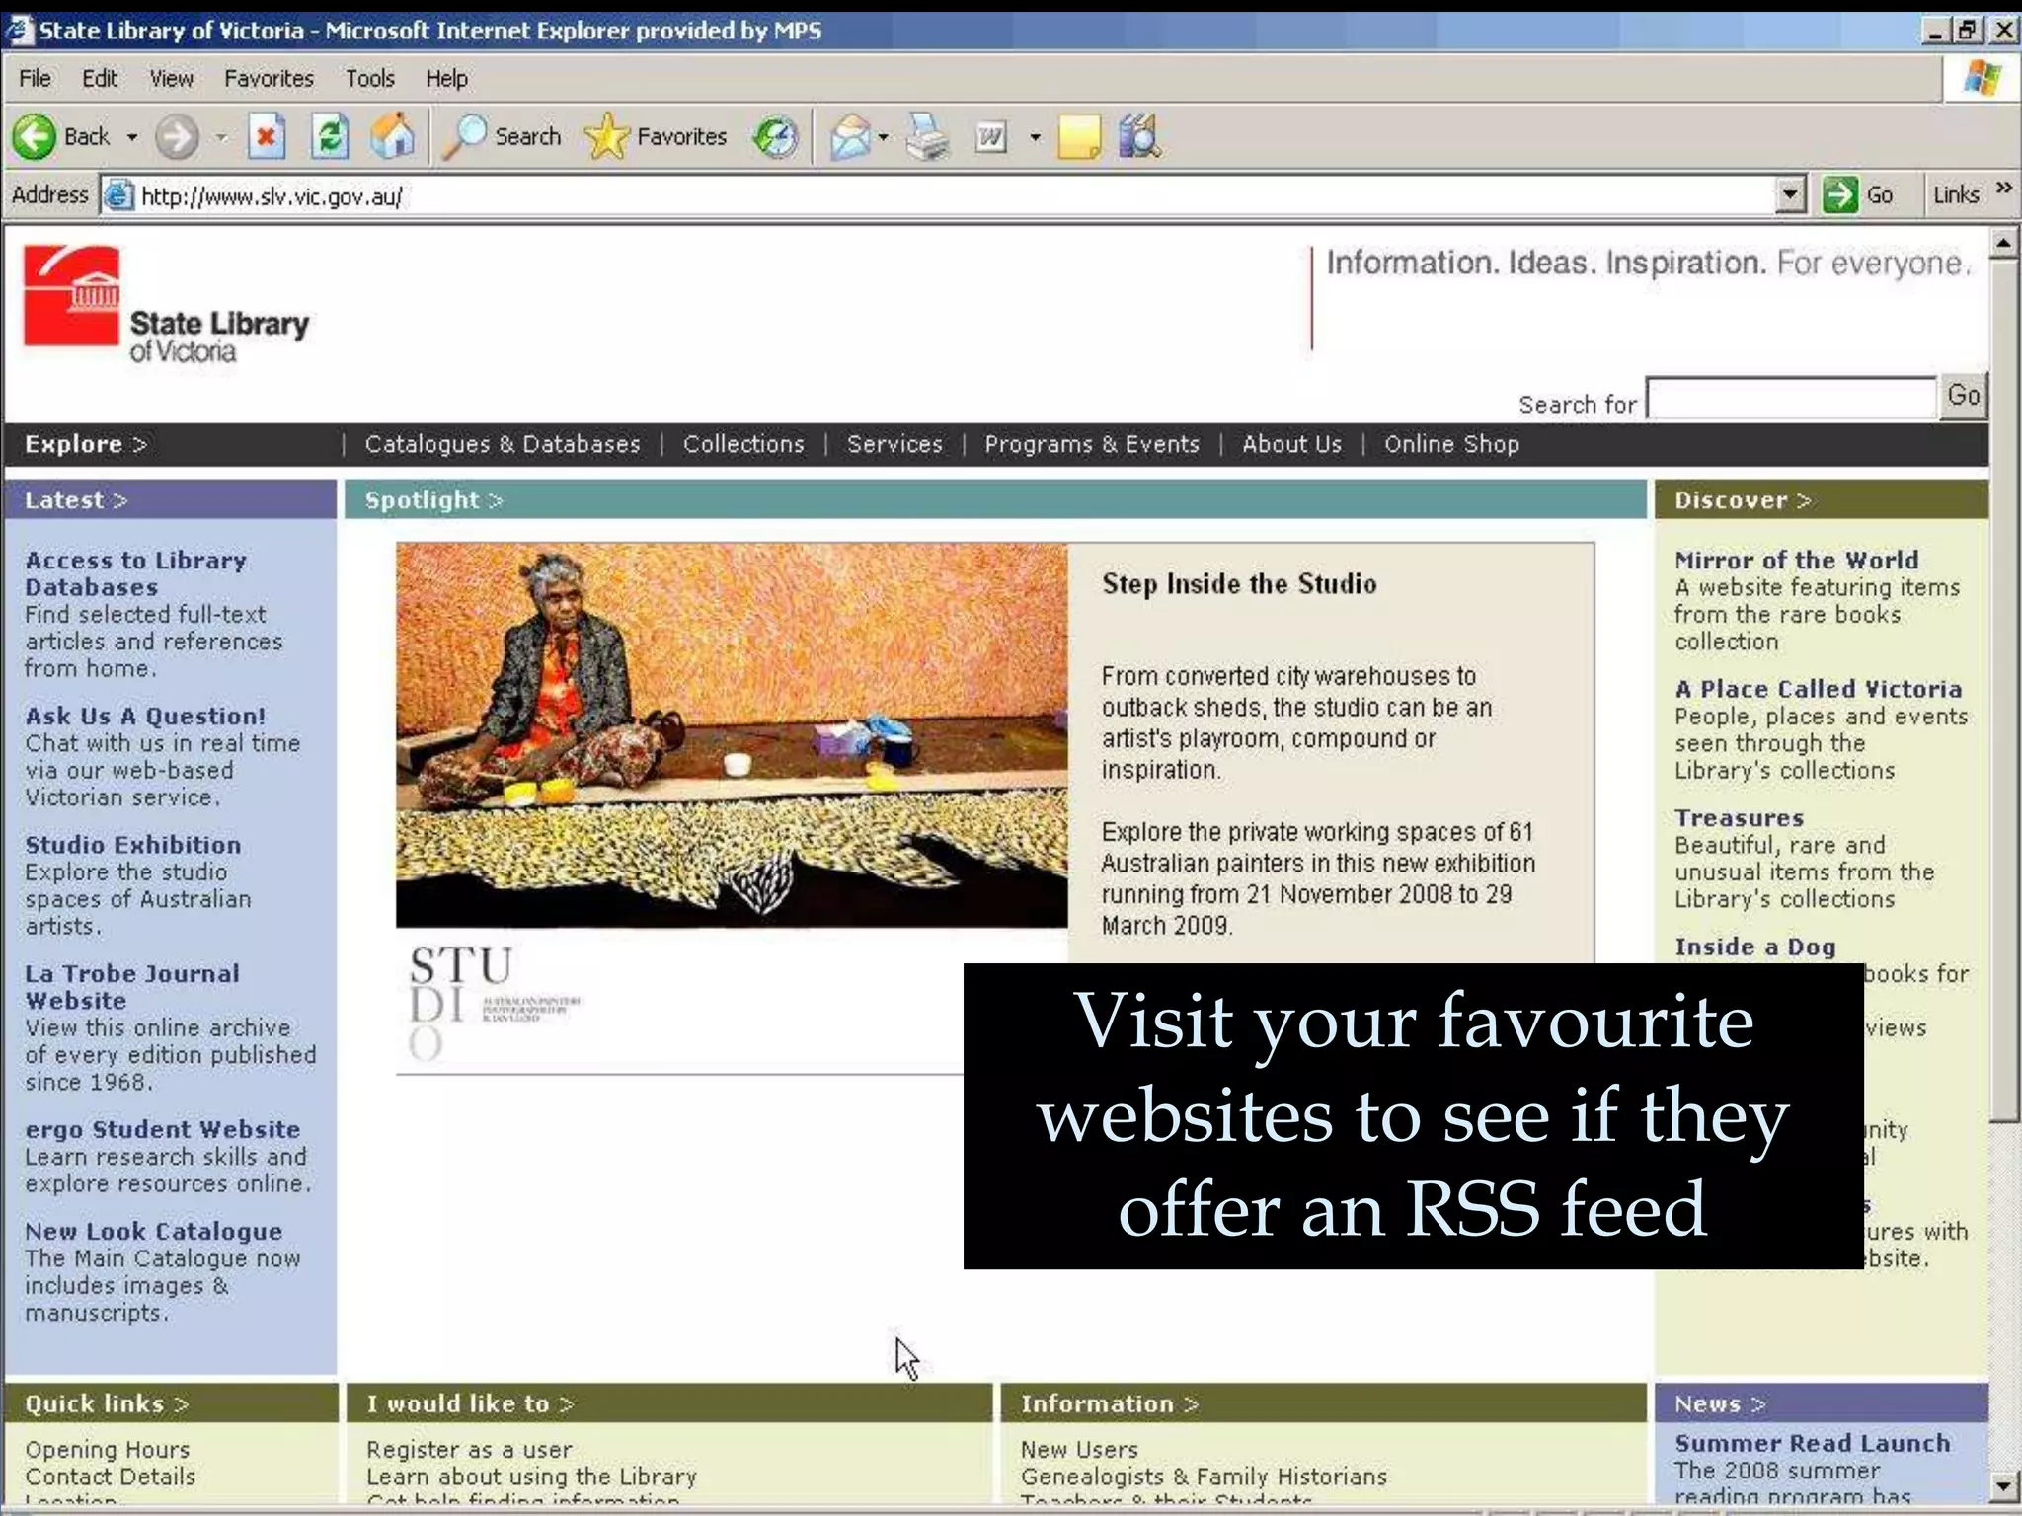
Task: Open the File menu
Action: coord(35,78)
